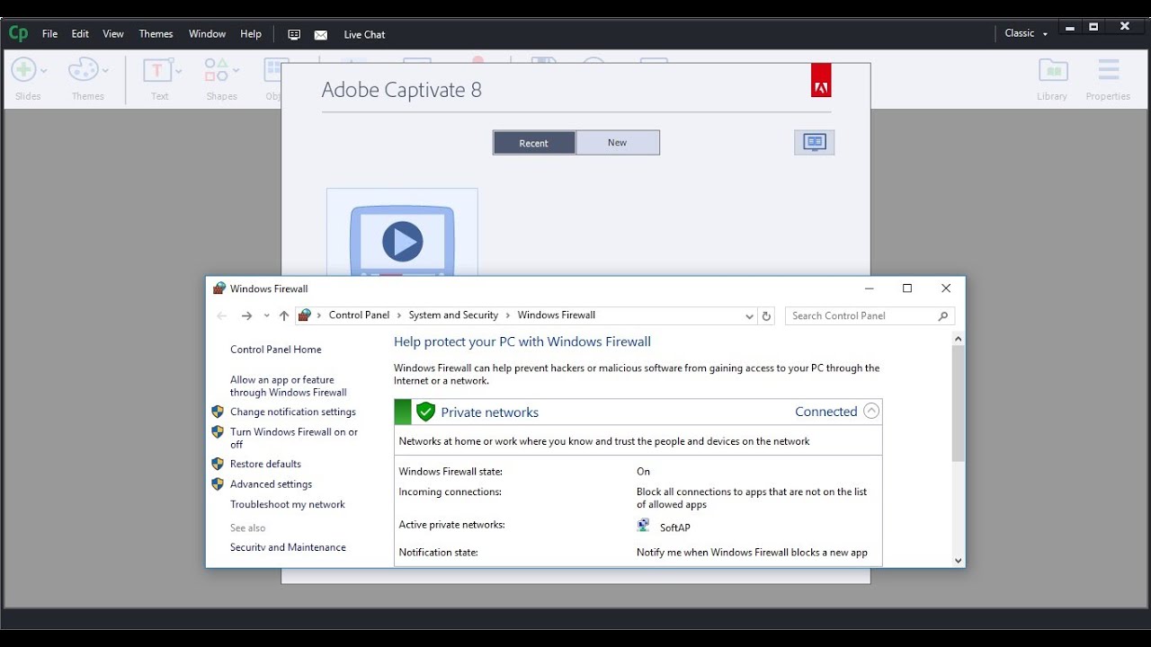The width and height of the screenshot is (1151, 647).
Task: Expand the Themes toolbar dropdown arrow
Action: tap(105, 71)
